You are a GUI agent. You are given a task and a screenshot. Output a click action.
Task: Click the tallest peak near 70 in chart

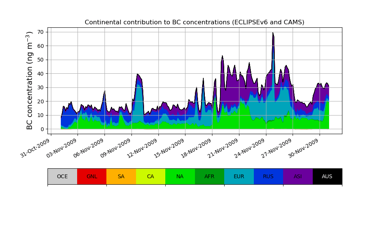[x=273, y=33]
